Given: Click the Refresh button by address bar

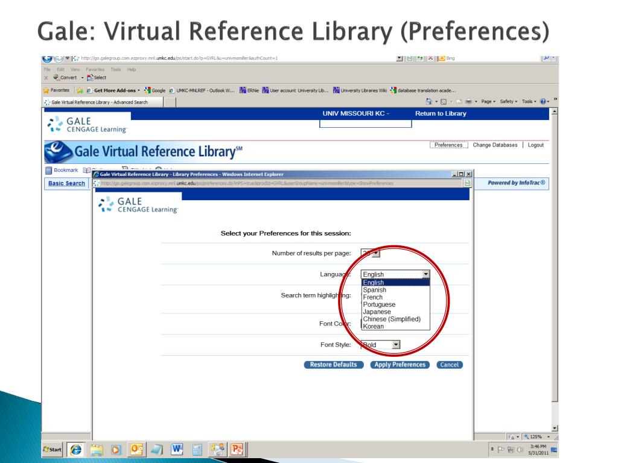Looking at the screenshot, I should [420, 58].
